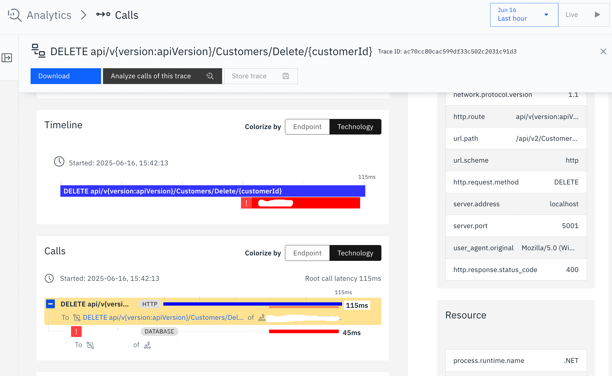Click the red error icon on timeline bar
Screen dimensions: 612x376
point(246,203)
